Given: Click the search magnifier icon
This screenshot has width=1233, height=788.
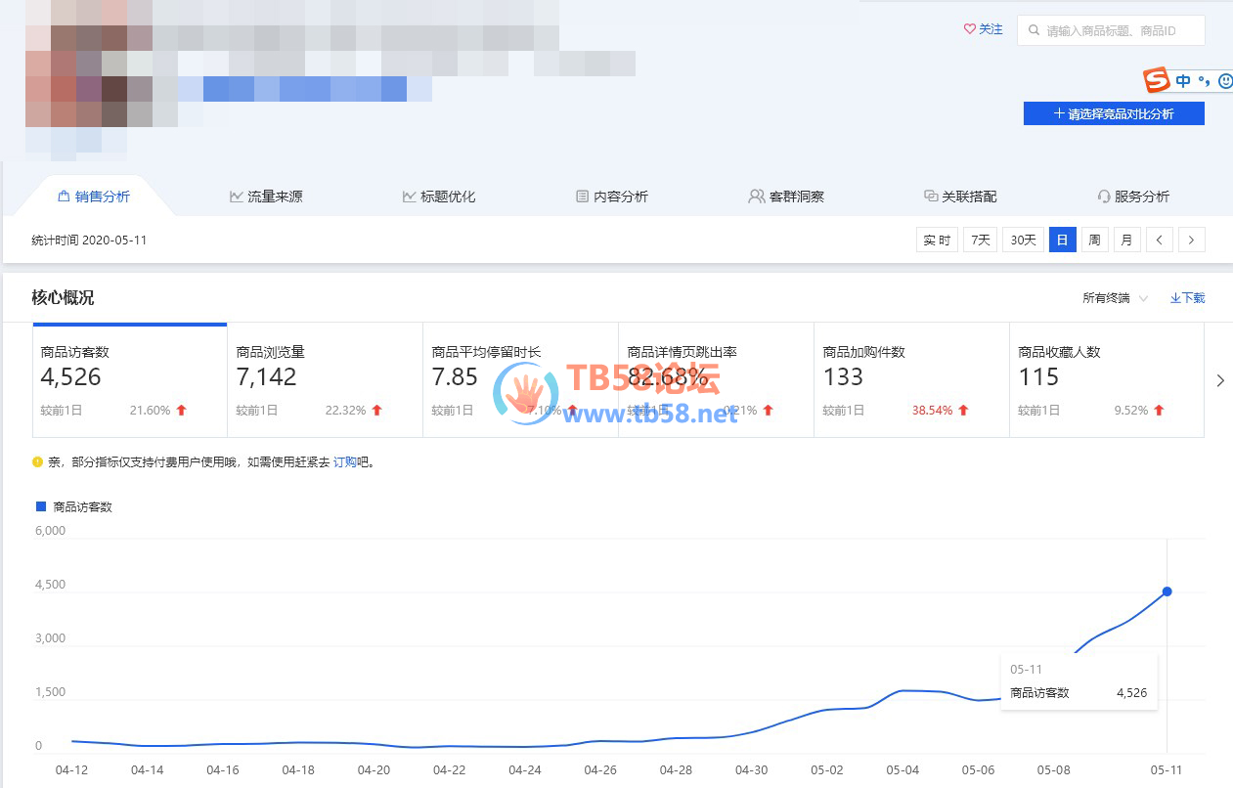Looking at the screenshot, I should [1034, 30].
